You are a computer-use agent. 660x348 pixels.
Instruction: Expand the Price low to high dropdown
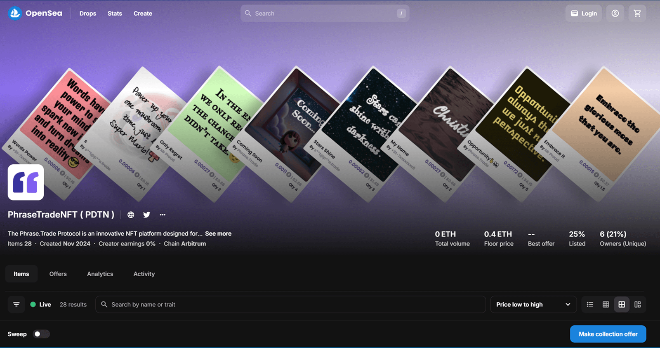coord(533,304)
